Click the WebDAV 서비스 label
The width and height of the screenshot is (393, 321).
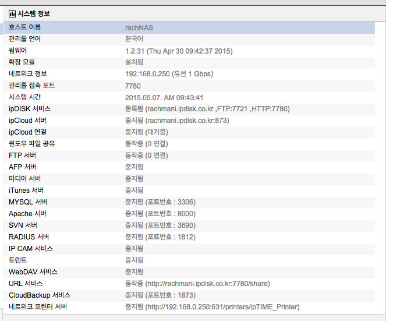coord(33,272)
